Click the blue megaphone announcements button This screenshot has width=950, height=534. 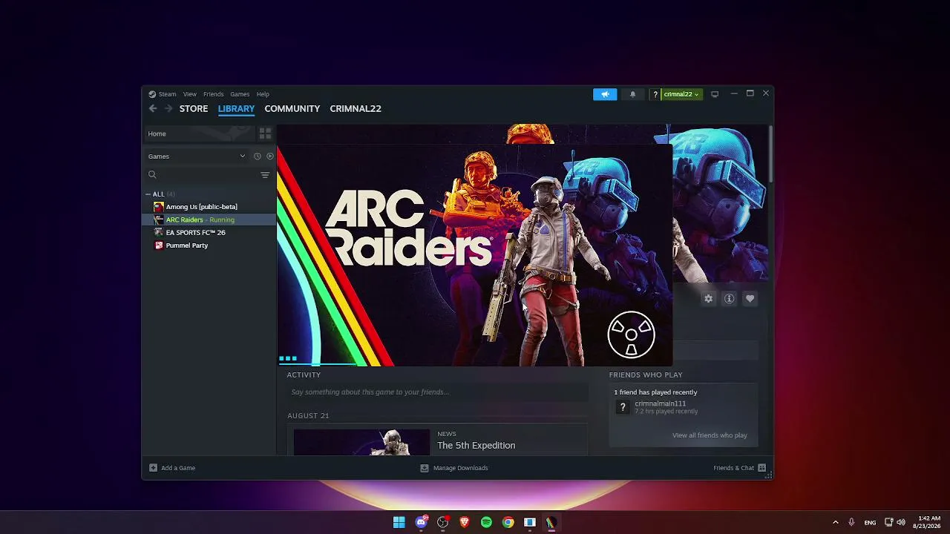click(605, 94)
